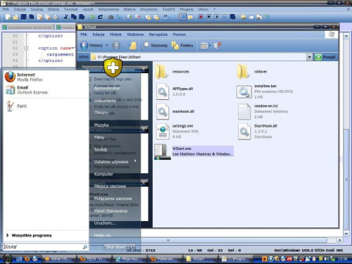Click the Forward arrow in Explorer toolbar
The image size is (352, 264).
[116, 45]
